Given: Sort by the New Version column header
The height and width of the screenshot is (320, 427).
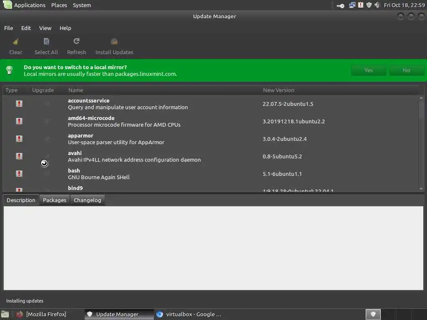Looking at the screenshot, I should coord(278,90).
